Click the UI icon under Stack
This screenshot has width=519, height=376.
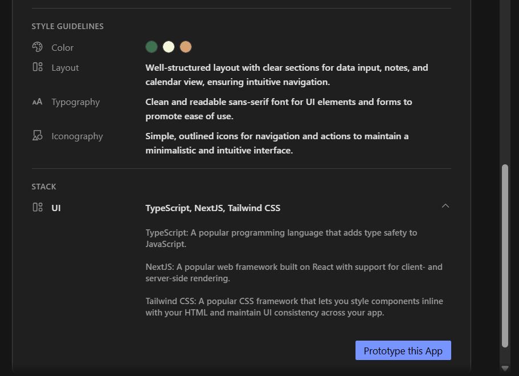[38, 207]
